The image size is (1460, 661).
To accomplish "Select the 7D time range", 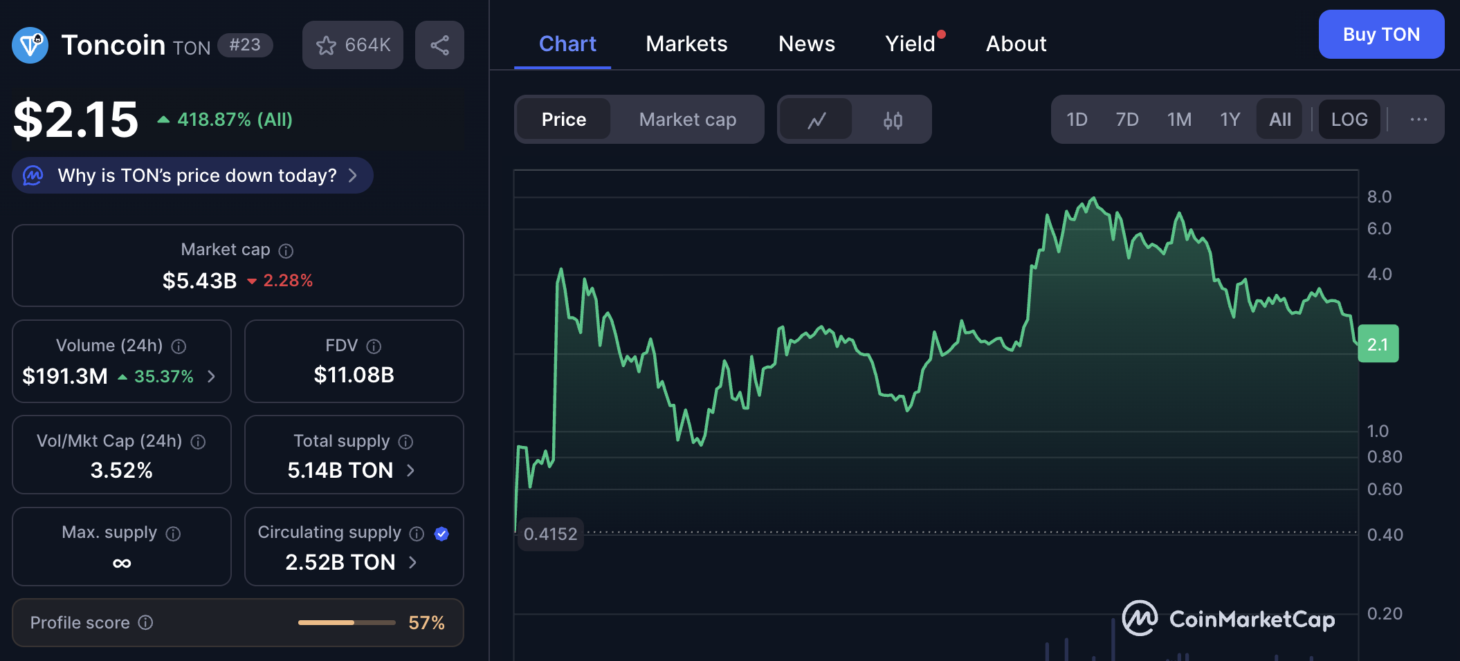I will pyautogui.click(x=1126, y=120).
